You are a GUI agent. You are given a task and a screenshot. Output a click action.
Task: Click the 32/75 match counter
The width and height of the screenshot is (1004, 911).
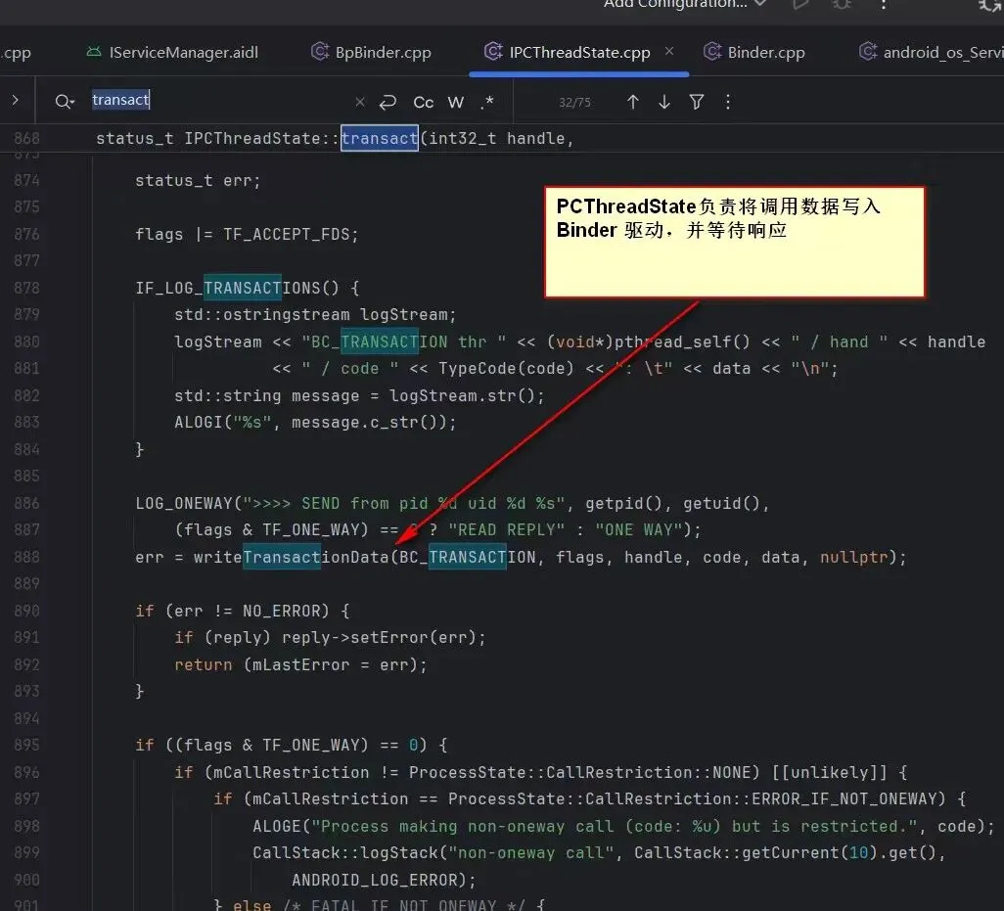[574, 103]
